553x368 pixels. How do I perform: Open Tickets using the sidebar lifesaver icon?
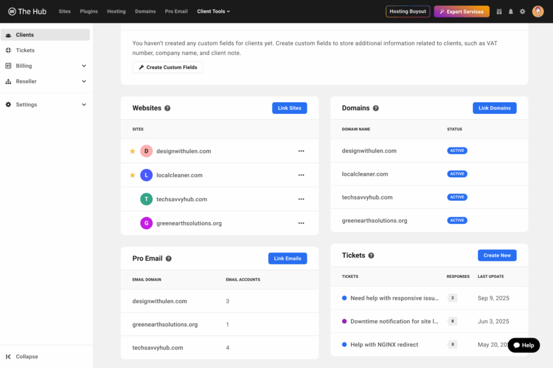[x=8, y=50]
